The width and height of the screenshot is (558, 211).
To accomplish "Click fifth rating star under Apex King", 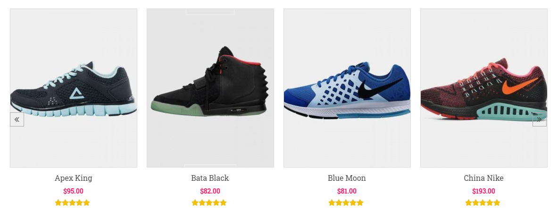I will [86, 203].
